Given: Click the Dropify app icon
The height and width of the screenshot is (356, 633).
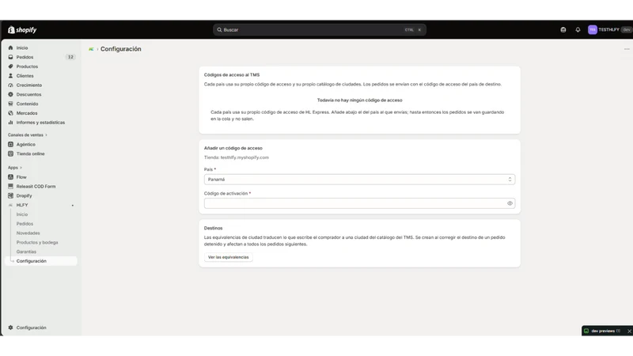Looking at the screenshot, I should 10,195.
